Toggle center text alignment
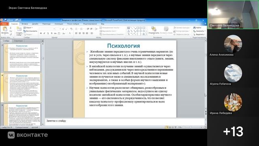This screenshot has height=146, width=259. (x=80, y=33)
